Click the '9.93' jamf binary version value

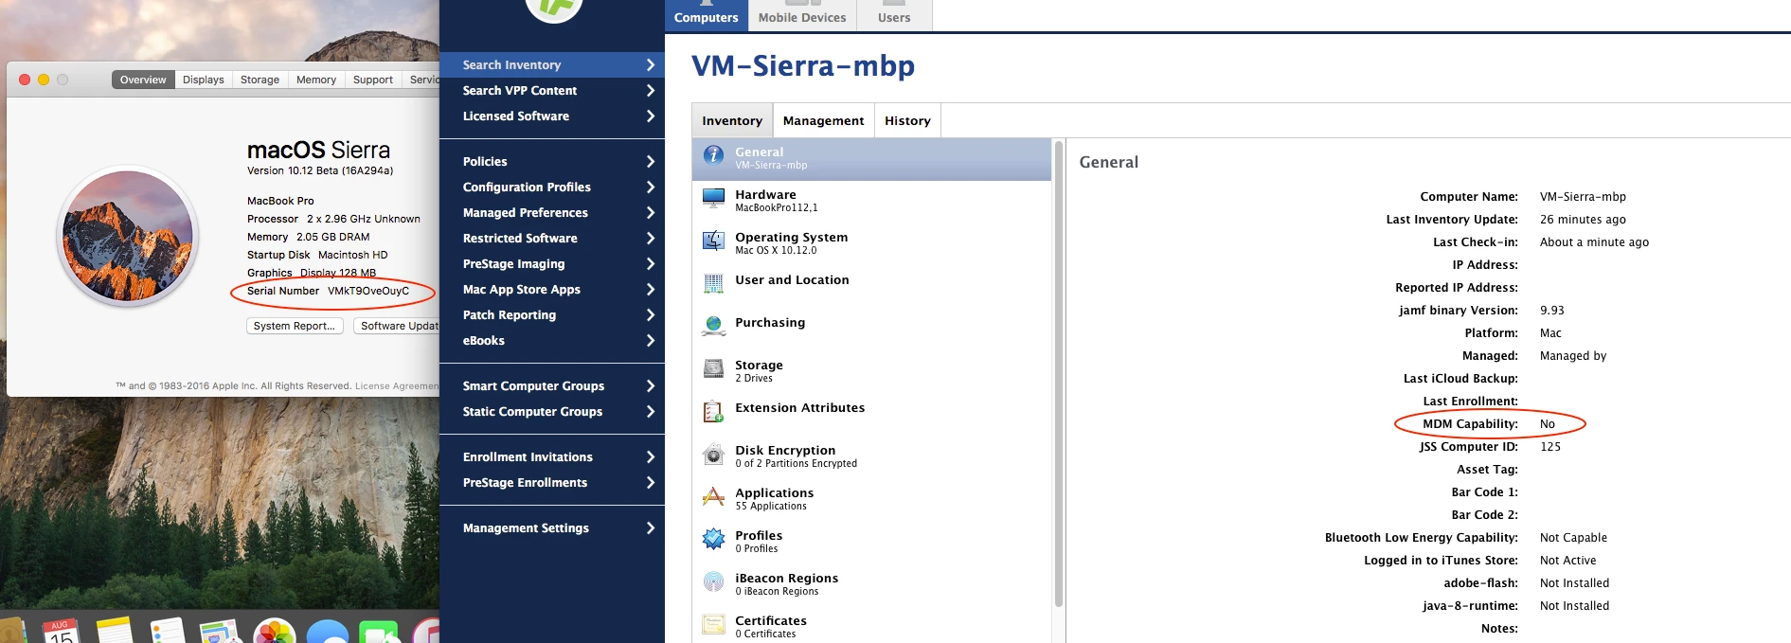coord(1551,311)
